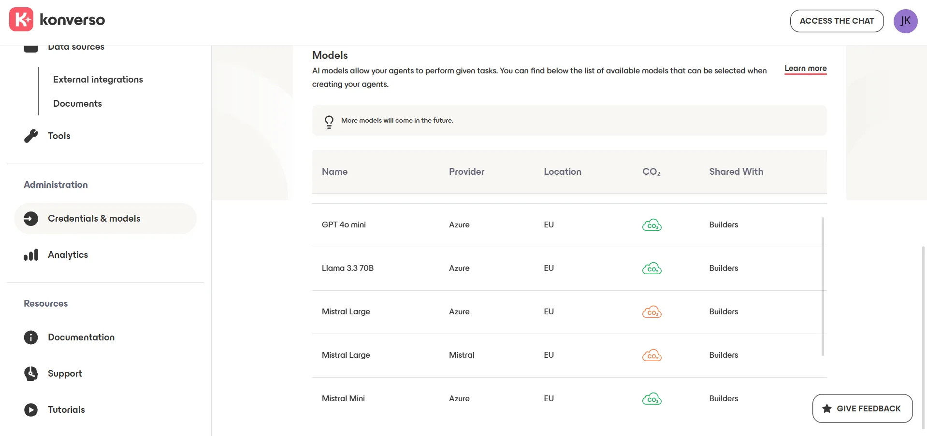Viewport: 927px width, 436px height.
Task: Click the CO2 icon for Mistral Large by Mistral
Action: click(x=652, y=355)
